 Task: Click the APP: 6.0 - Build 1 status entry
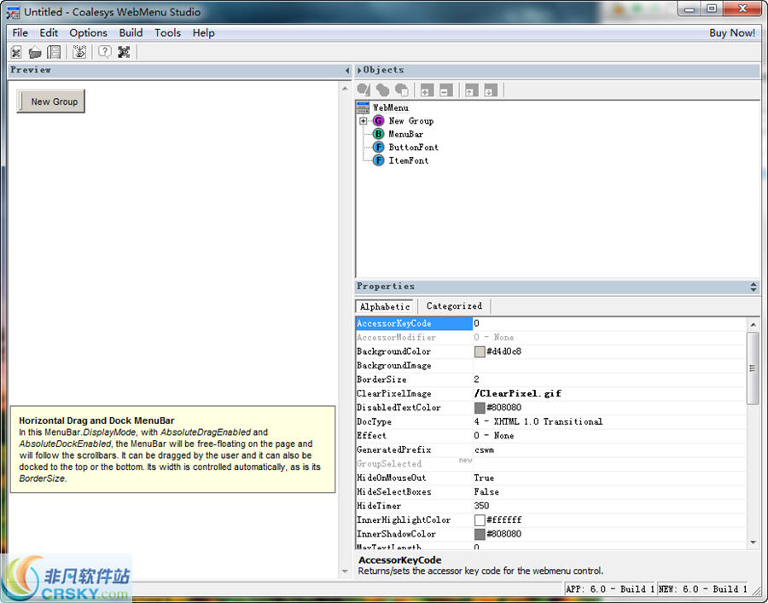[610, 589]
